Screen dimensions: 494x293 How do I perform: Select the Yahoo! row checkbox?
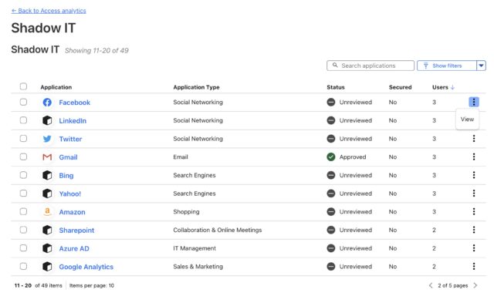tap(23, 194)
